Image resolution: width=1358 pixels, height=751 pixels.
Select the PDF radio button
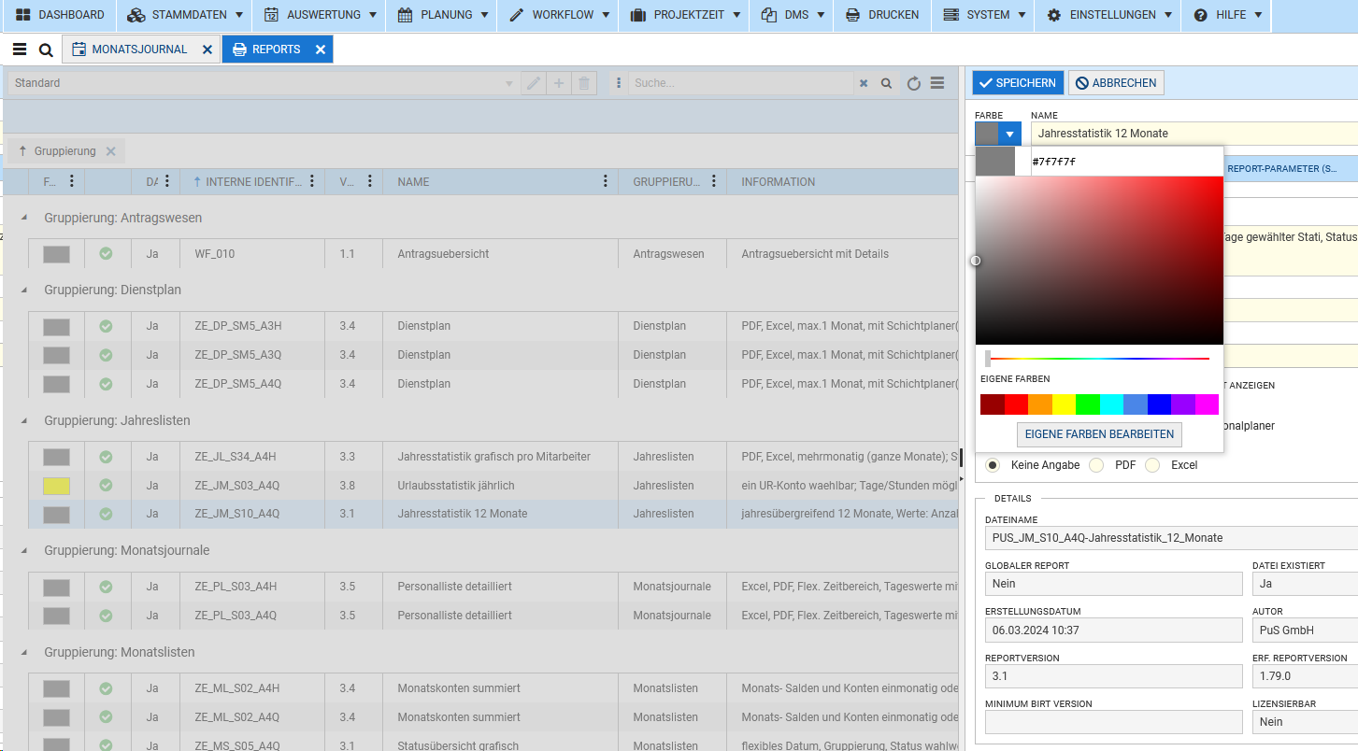pyautogui.click(x=1096, y=464)
